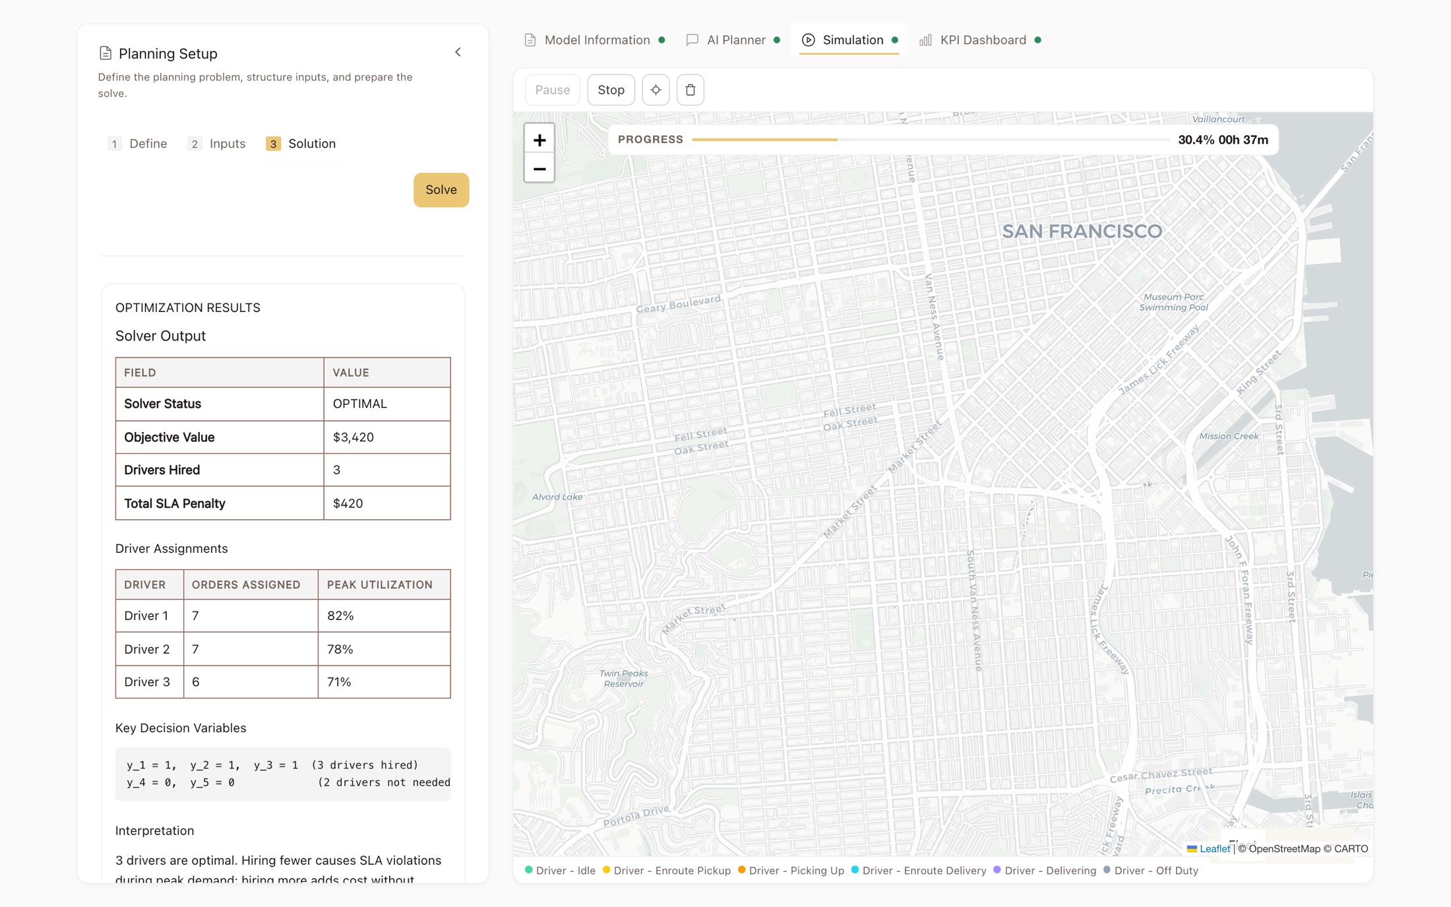
Task: Open the KPI Dashboard tab
Action: click(x=980, y=40)
